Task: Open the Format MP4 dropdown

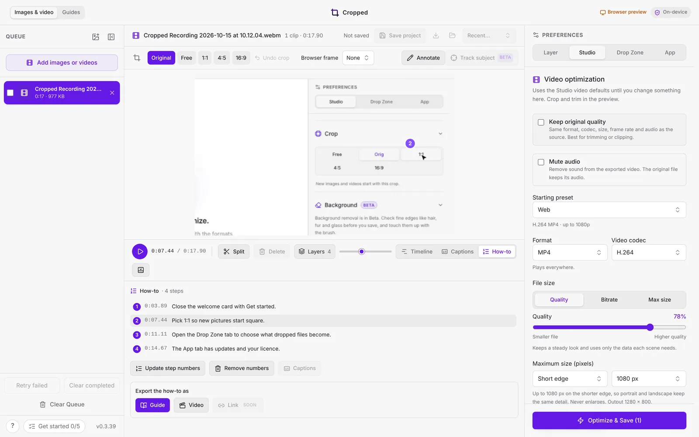Action: tap(570, 253)
